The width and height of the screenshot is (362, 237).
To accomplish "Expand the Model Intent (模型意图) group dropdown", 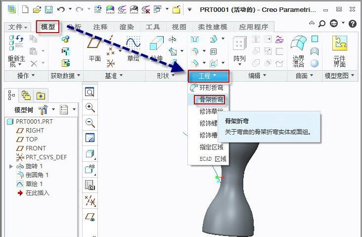I will tap(339, 76).
